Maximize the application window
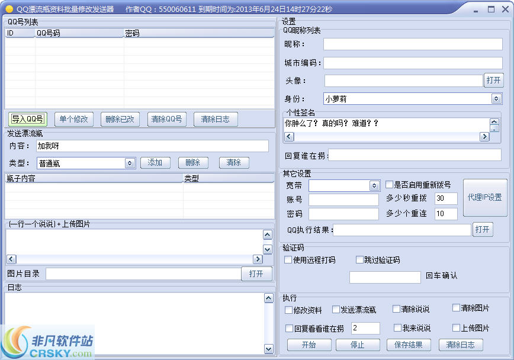Image resolution: width=514 pixels, height=360 pixels. point(491,9)
